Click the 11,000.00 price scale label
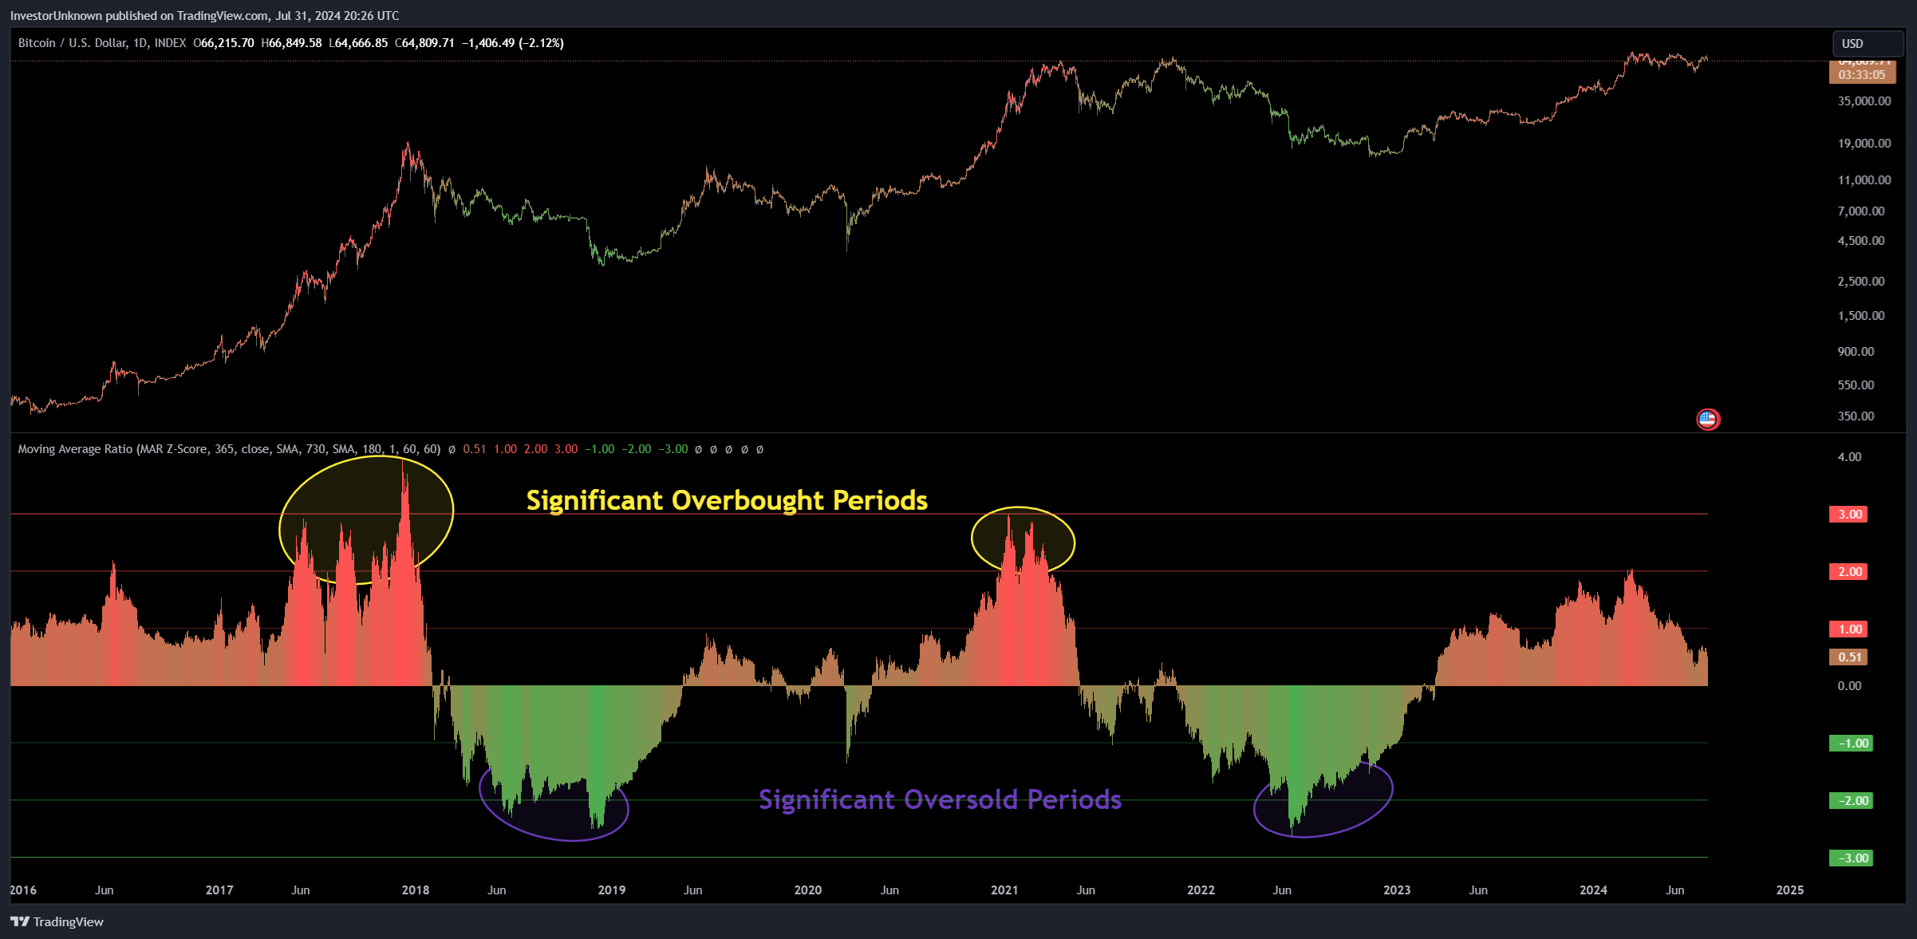Screen dimensions: 1917x939 click(1864, 180)
